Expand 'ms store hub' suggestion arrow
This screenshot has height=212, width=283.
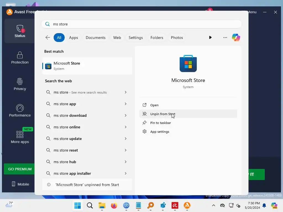[126, 162]
